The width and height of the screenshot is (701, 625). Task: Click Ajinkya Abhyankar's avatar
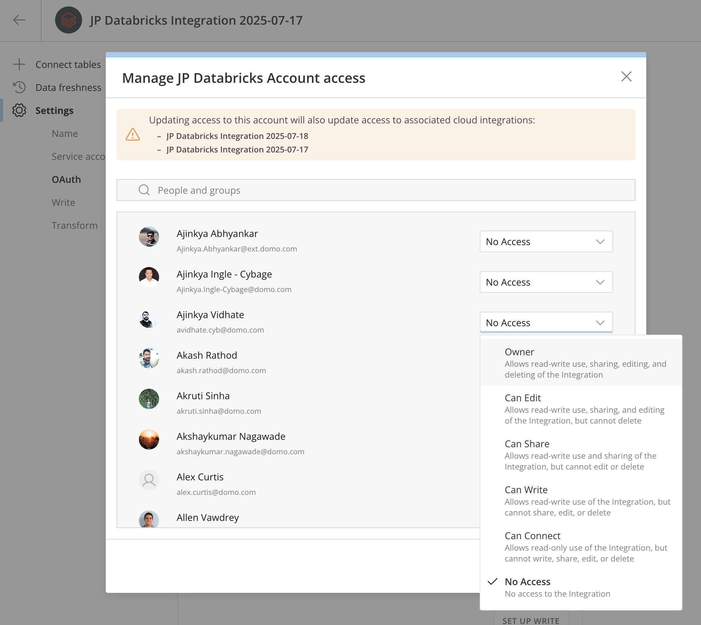[149, 237]
